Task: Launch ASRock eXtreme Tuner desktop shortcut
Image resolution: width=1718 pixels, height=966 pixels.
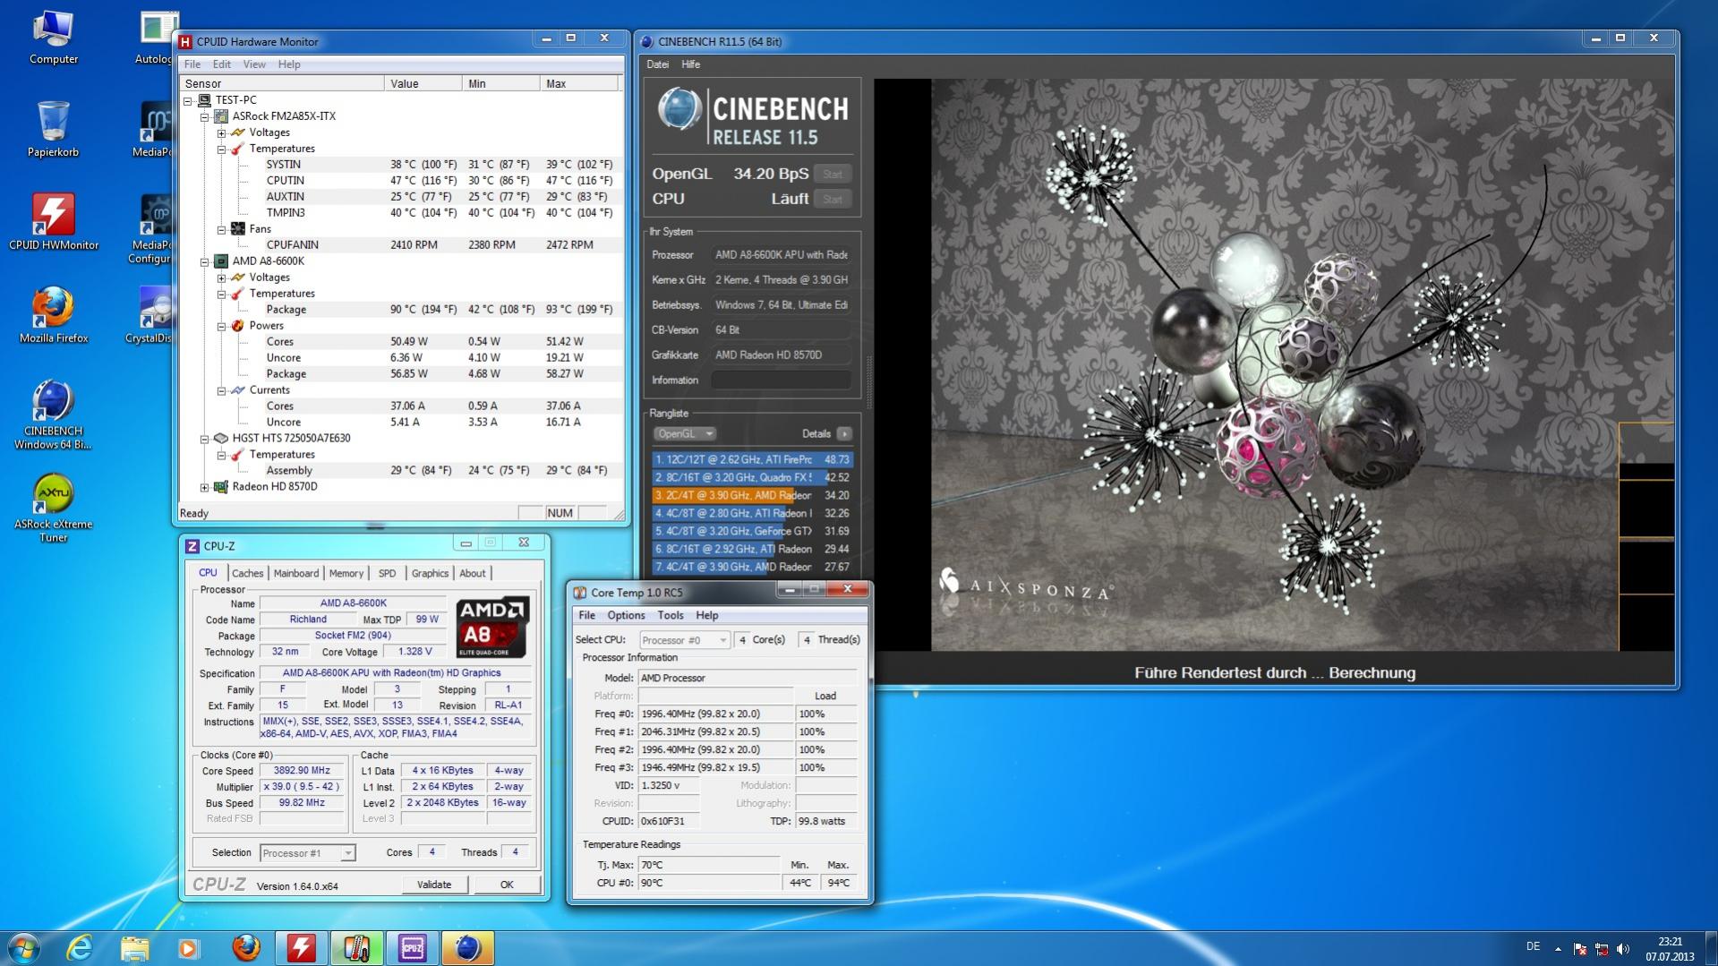Action: [x=54, y=508]
